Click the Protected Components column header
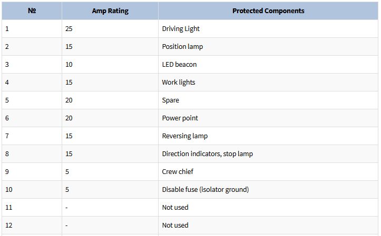 tap(268, 11)
